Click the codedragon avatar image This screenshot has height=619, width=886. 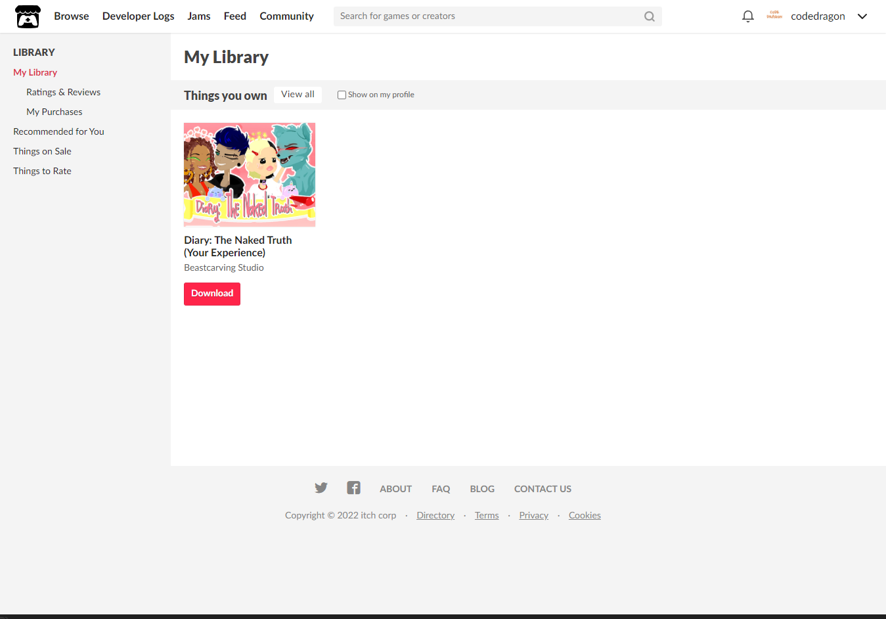(774, 15)
